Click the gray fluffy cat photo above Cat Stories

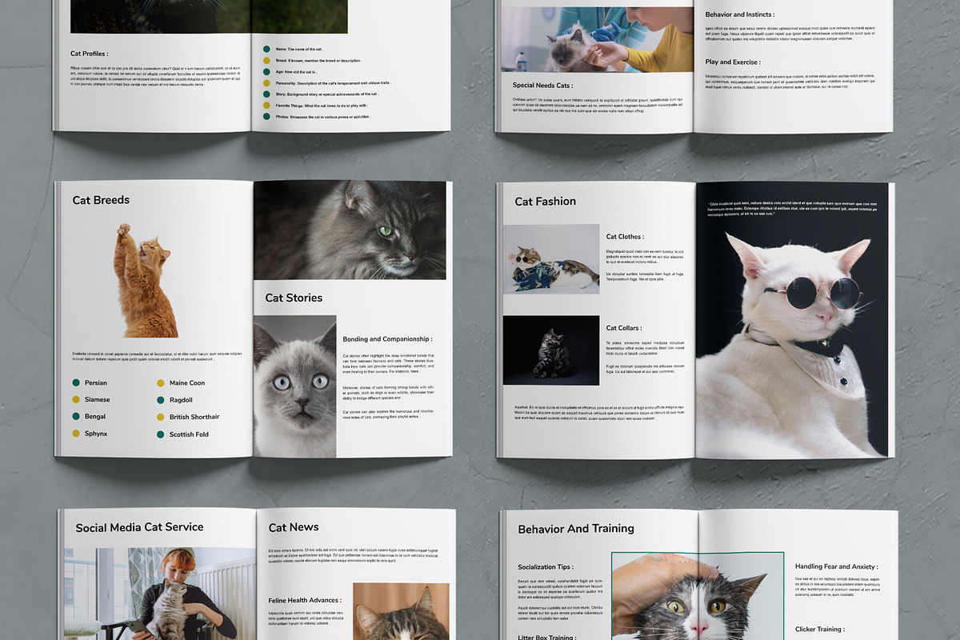tap(350, 230)
